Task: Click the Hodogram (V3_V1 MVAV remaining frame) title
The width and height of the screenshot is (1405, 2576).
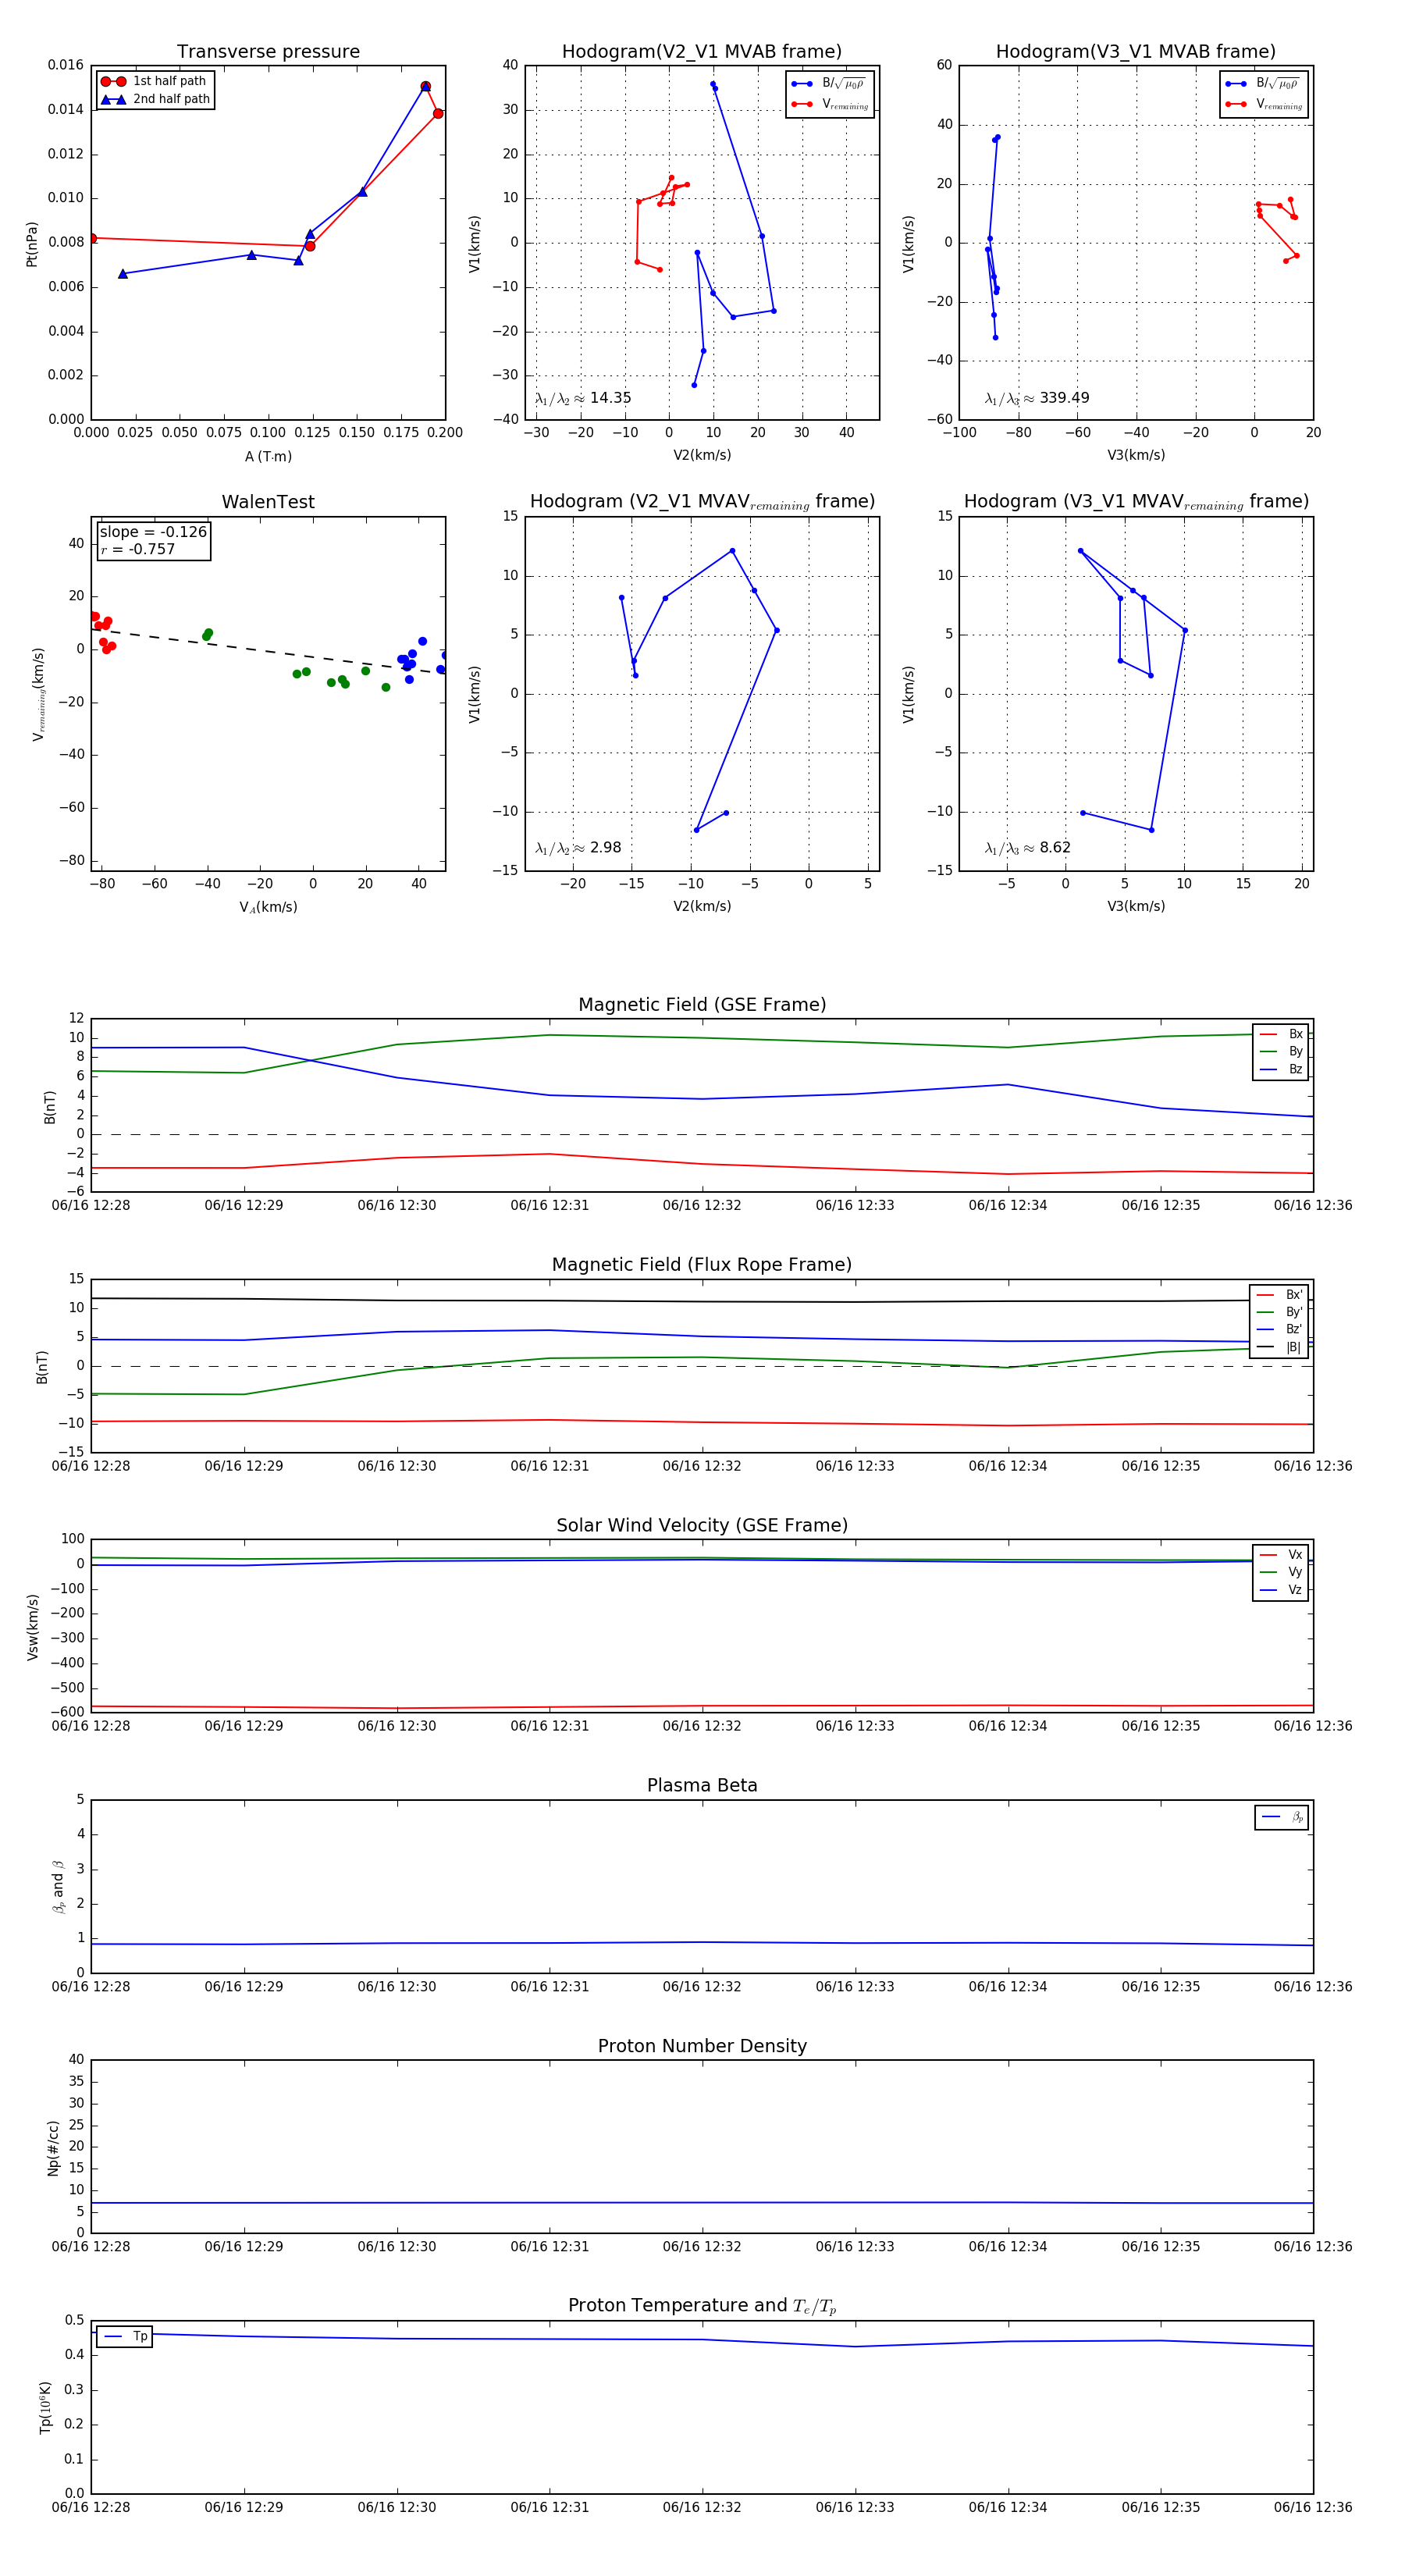Action: 1136,502
